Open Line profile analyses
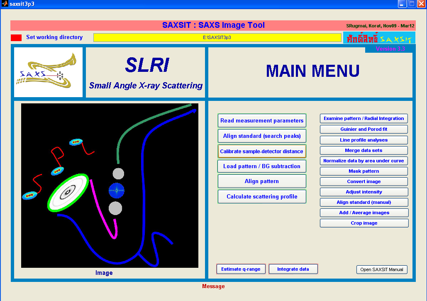 pyautogui.click(x=364, y=140)
